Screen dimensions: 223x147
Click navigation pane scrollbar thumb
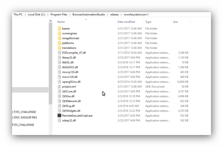[x=50, y=64]
